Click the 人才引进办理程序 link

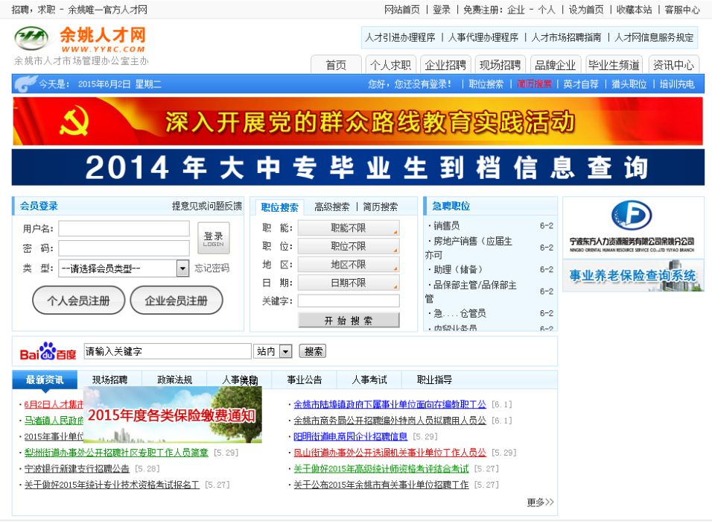pyautogui.click(x=400, y=37)
